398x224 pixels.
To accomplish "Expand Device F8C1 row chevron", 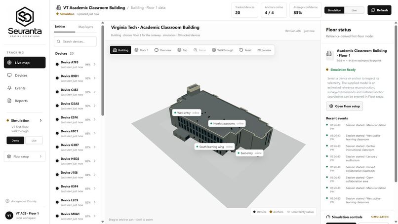I will point(95,133).
